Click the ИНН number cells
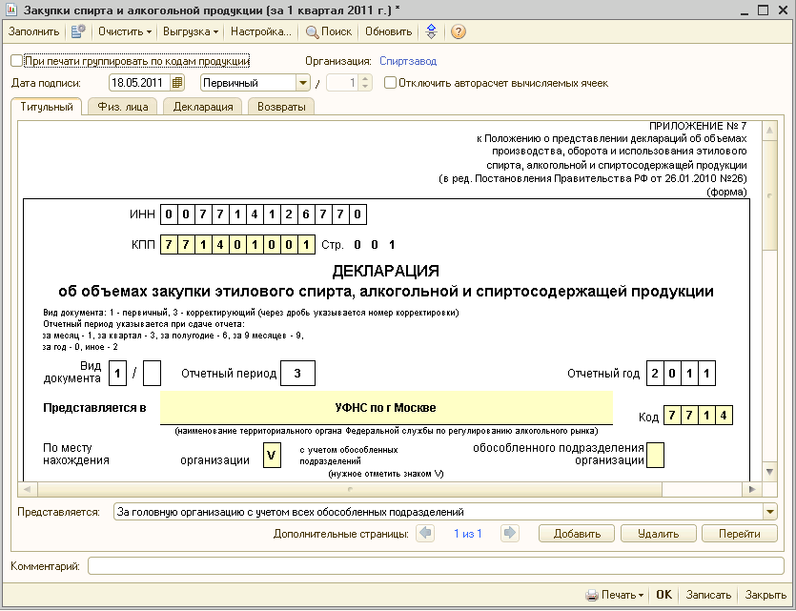796x611 pixels. 263,214
